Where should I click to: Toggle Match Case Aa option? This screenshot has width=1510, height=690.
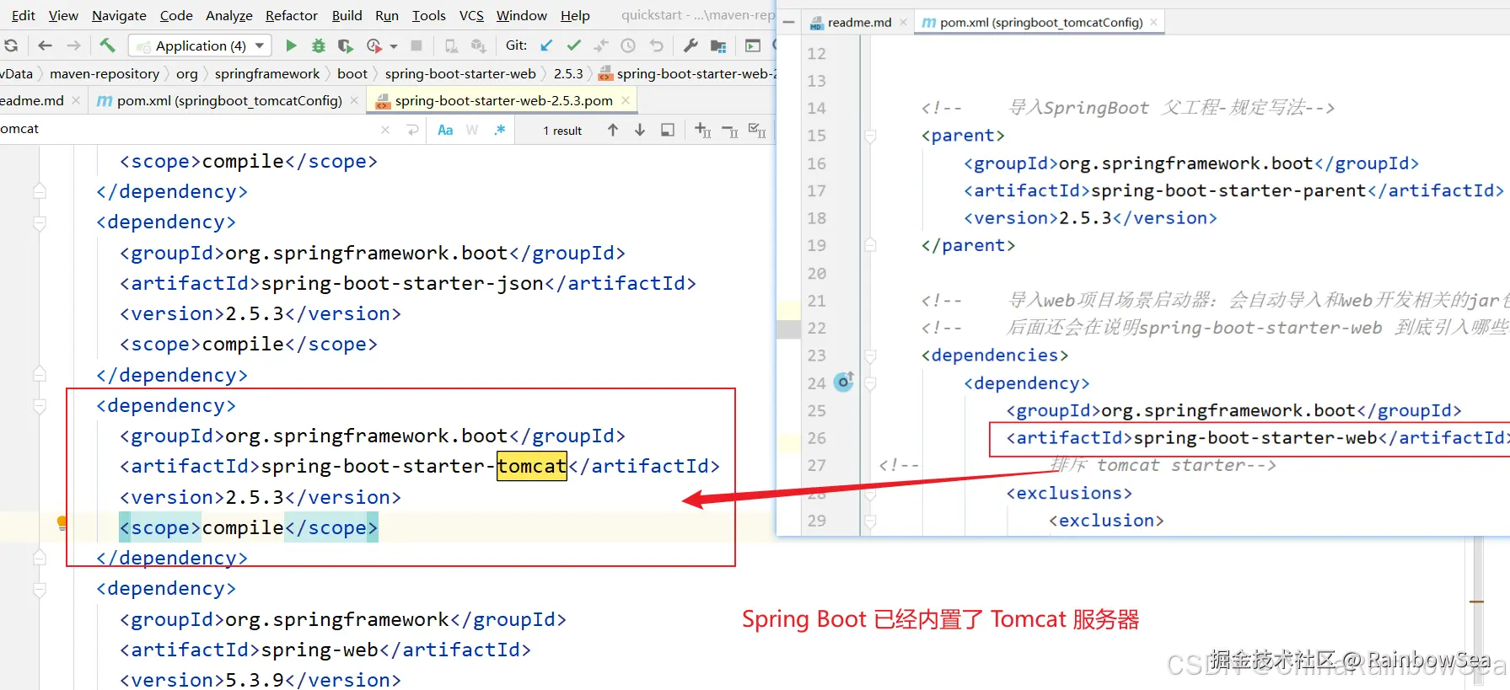445,130
